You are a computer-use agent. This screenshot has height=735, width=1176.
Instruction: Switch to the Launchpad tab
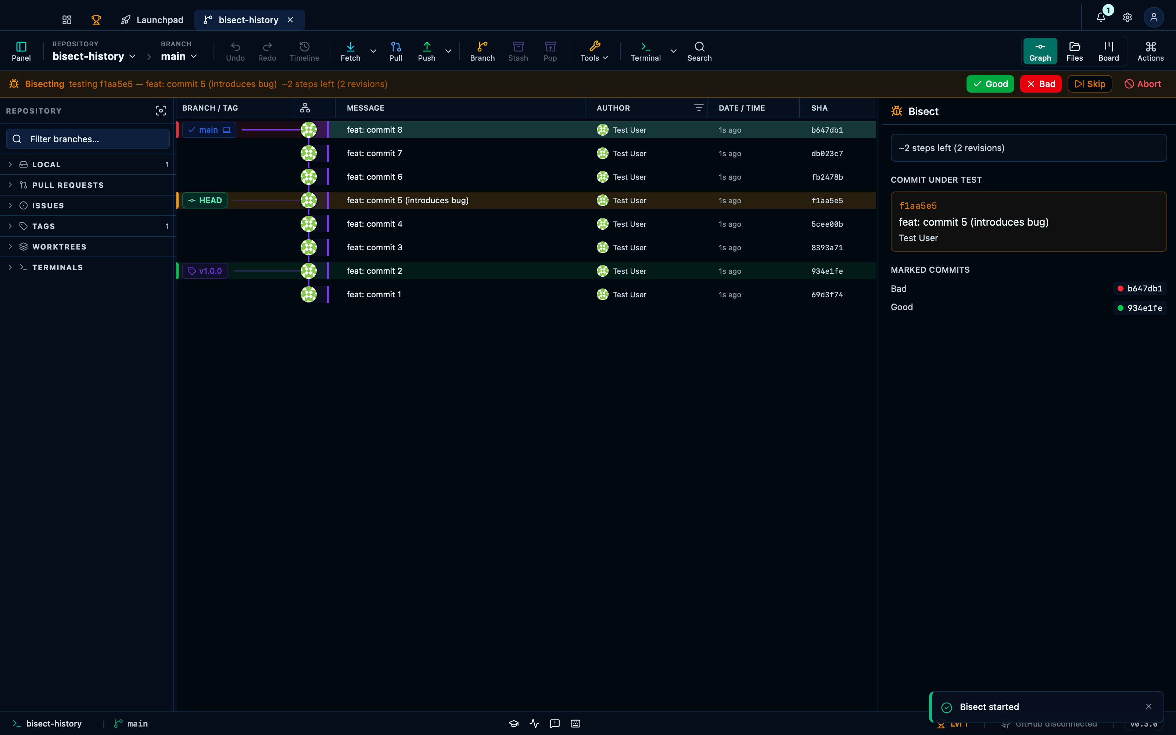[152, 20]
